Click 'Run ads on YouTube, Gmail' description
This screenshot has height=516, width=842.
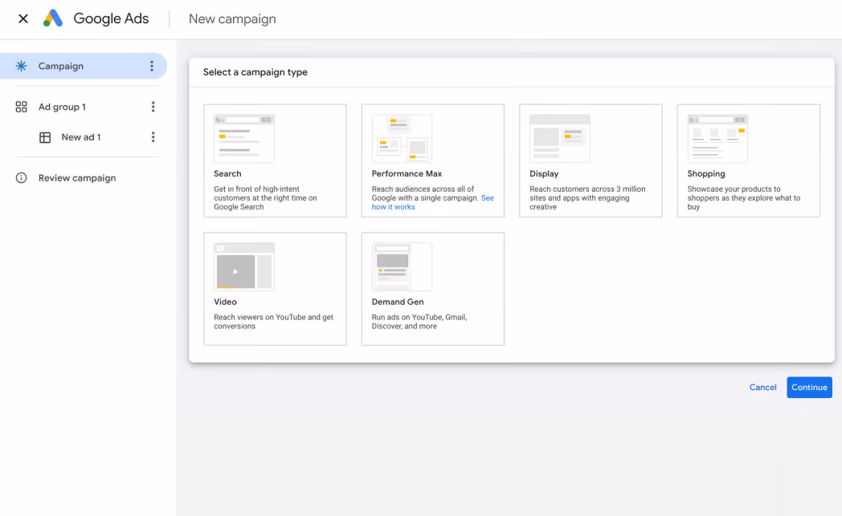coord(419,322)
